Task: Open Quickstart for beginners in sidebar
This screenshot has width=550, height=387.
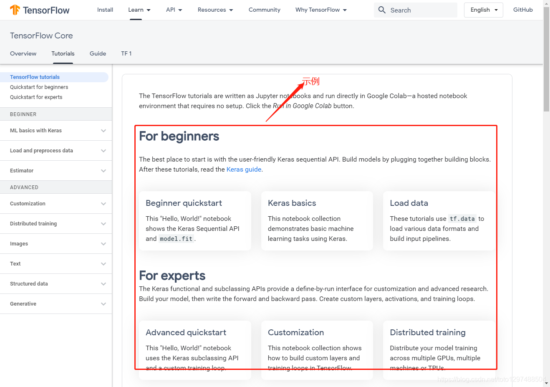Action: [39, 87]
